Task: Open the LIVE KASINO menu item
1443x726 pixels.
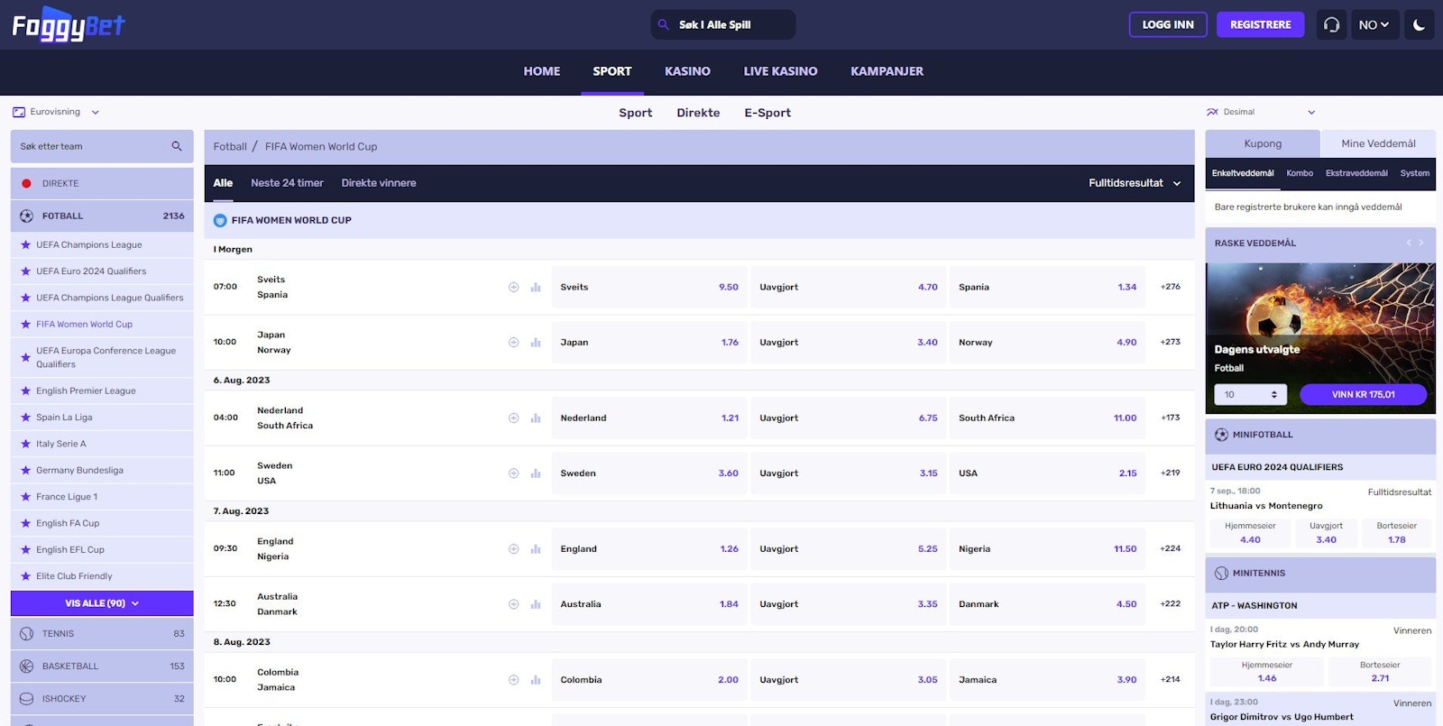Action: pyautogui.click(x=780, y=71)
